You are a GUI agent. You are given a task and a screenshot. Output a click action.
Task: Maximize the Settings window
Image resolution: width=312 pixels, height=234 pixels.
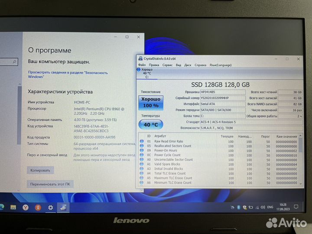(x=127, y=37)
